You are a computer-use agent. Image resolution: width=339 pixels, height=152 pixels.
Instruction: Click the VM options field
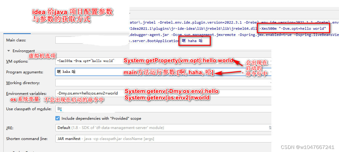(x=163, y=61)
